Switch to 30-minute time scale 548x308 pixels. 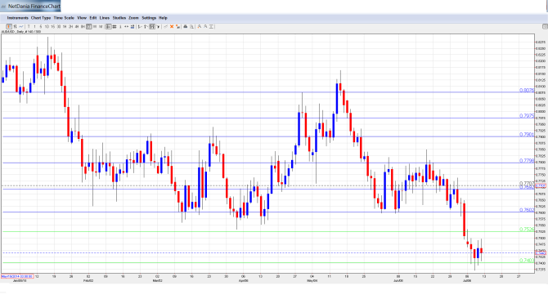pyautogui.click(x=59, y=26)
